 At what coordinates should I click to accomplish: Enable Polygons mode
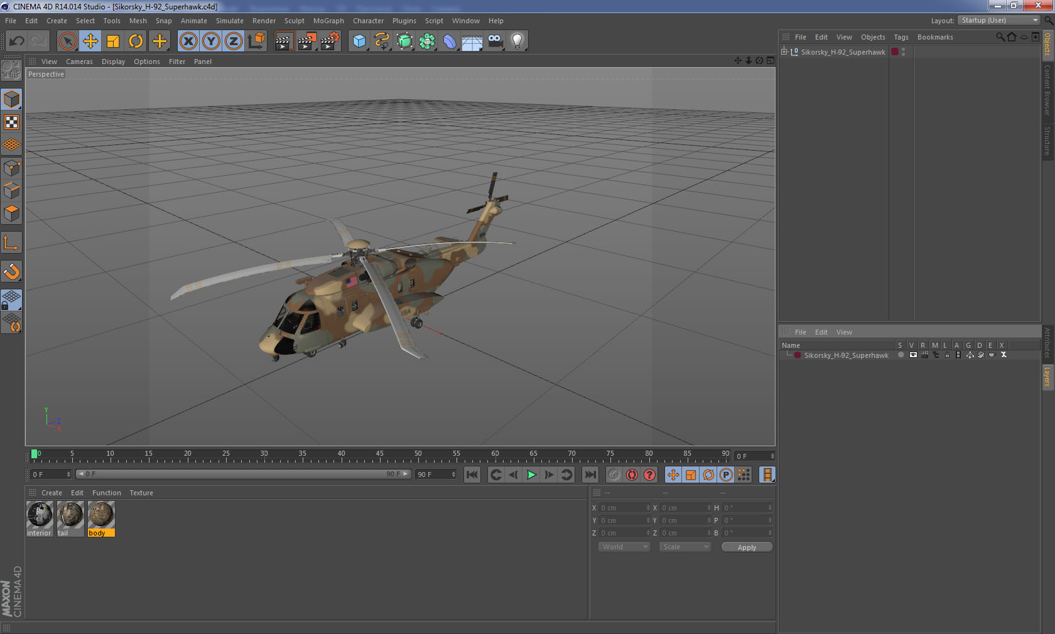pos(11,213)
